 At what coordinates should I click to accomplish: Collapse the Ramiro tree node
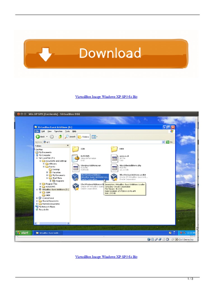pyautogui.click(x=44, y=166)
